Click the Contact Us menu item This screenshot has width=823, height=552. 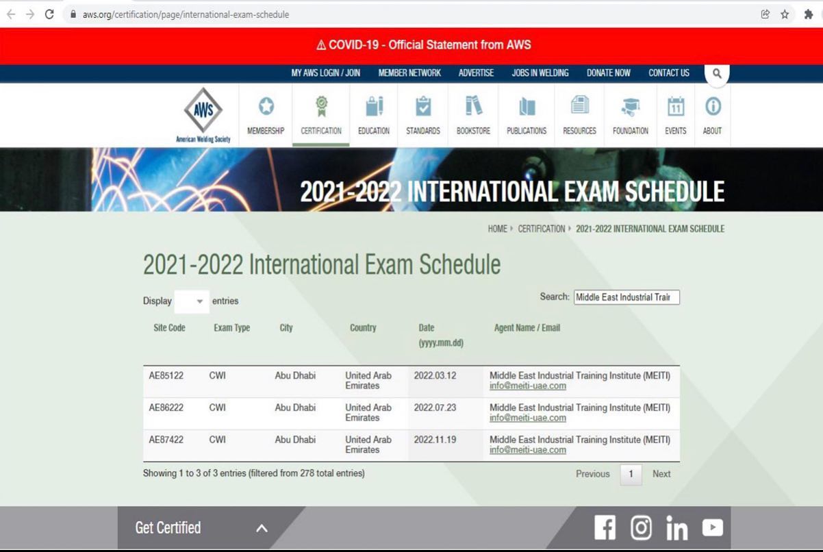click(x=669, y=73)
